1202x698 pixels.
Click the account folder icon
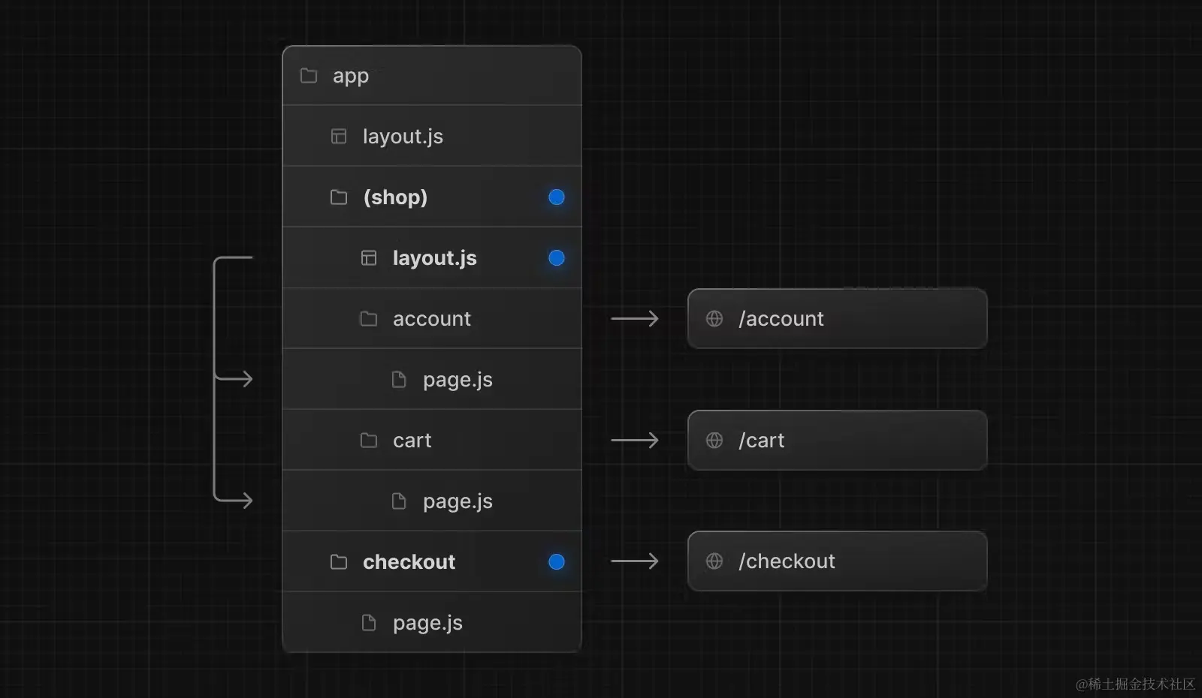coord(369,318)
